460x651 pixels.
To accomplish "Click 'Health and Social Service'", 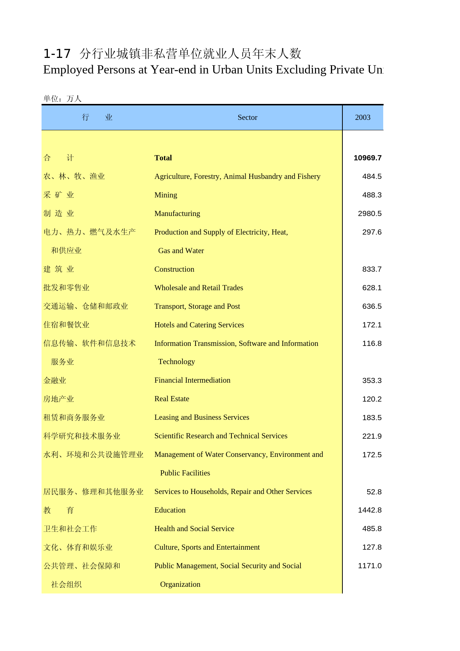I will pyautogui.click(x=194, y=529).
